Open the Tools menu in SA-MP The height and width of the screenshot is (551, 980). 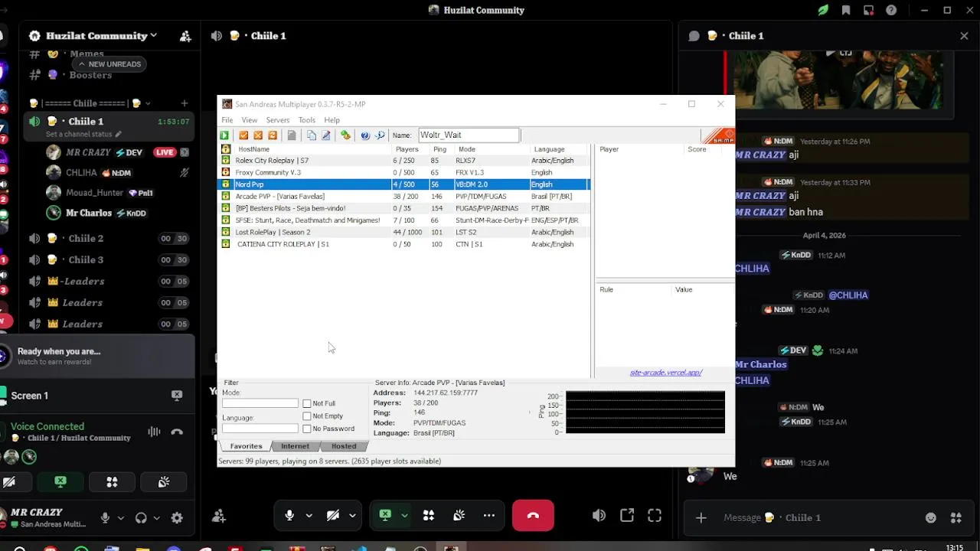pyautogui.click(x=306, y=120)
